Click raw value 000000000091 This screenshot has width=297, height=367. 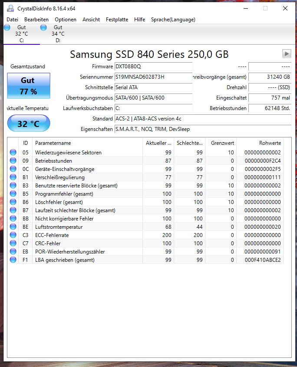point(263,252)
